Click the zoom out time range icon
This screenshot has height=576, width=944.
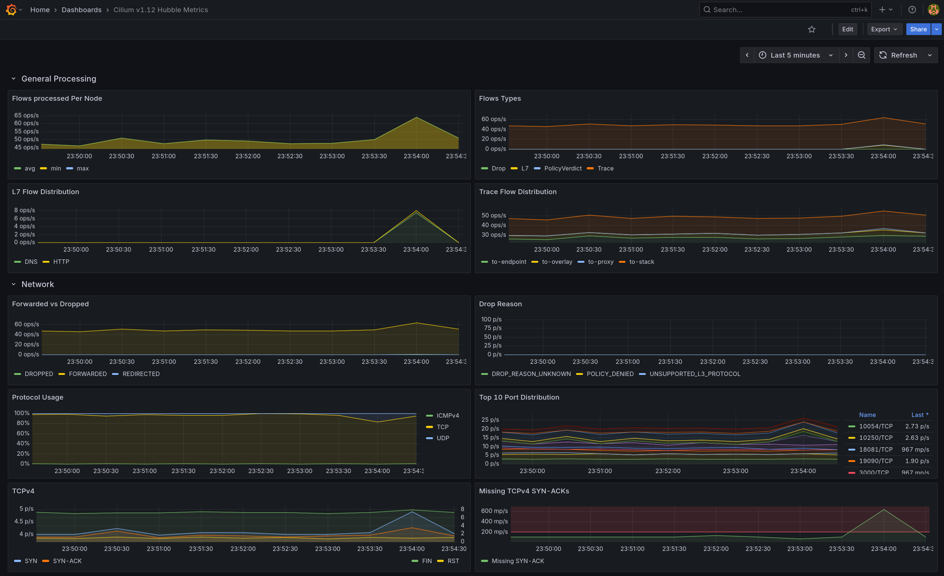[x=861, y=55]
